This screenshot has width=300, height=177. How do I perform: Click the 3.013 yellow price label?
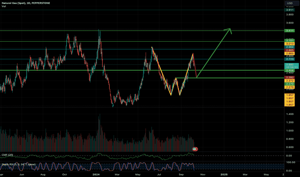pyautogui.click(x=290, y=44)
